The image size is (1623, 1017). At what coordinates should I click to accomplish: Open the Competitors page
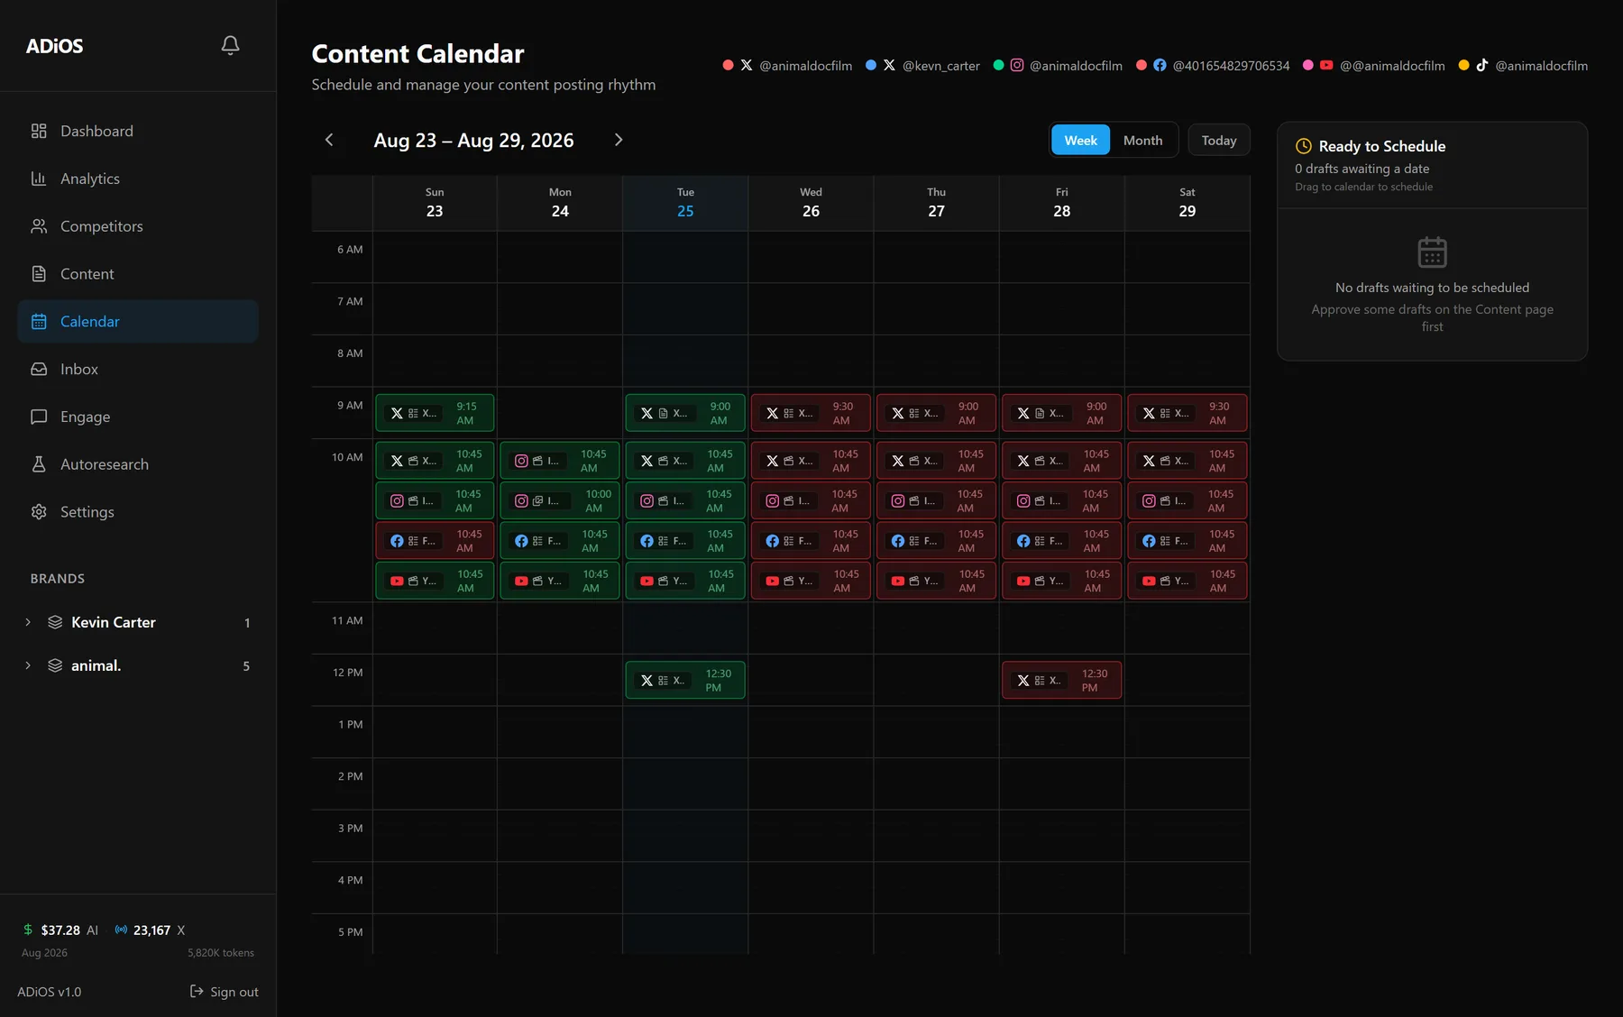[138, 226]
